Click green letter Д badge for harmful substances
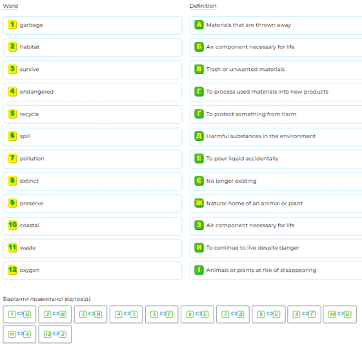The height and width of the screenshot is (350, 362). point(199,136)
